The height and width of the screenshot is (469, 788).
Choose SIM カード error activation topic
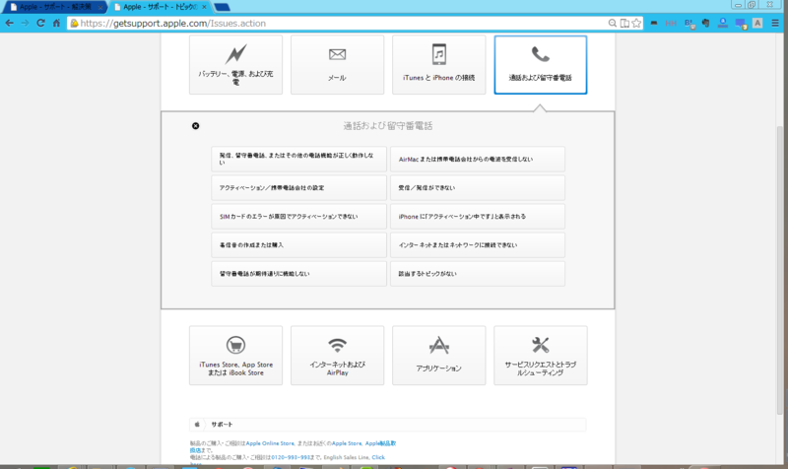[299, 216]
